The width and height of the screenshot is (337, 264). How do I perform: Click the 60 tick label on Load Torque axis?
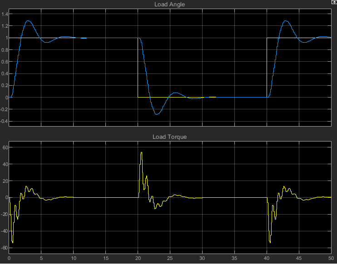[5, 147]
